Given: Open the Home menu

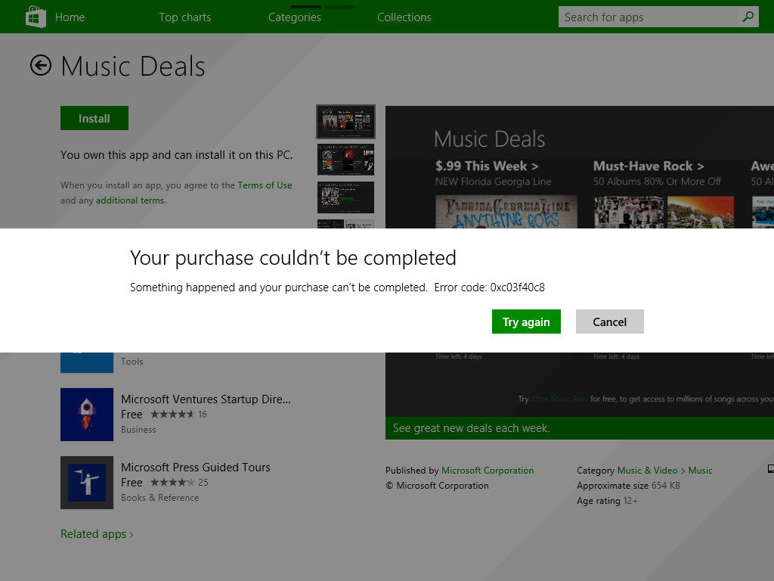Looking at the screenshot, I should click(70, 17).
